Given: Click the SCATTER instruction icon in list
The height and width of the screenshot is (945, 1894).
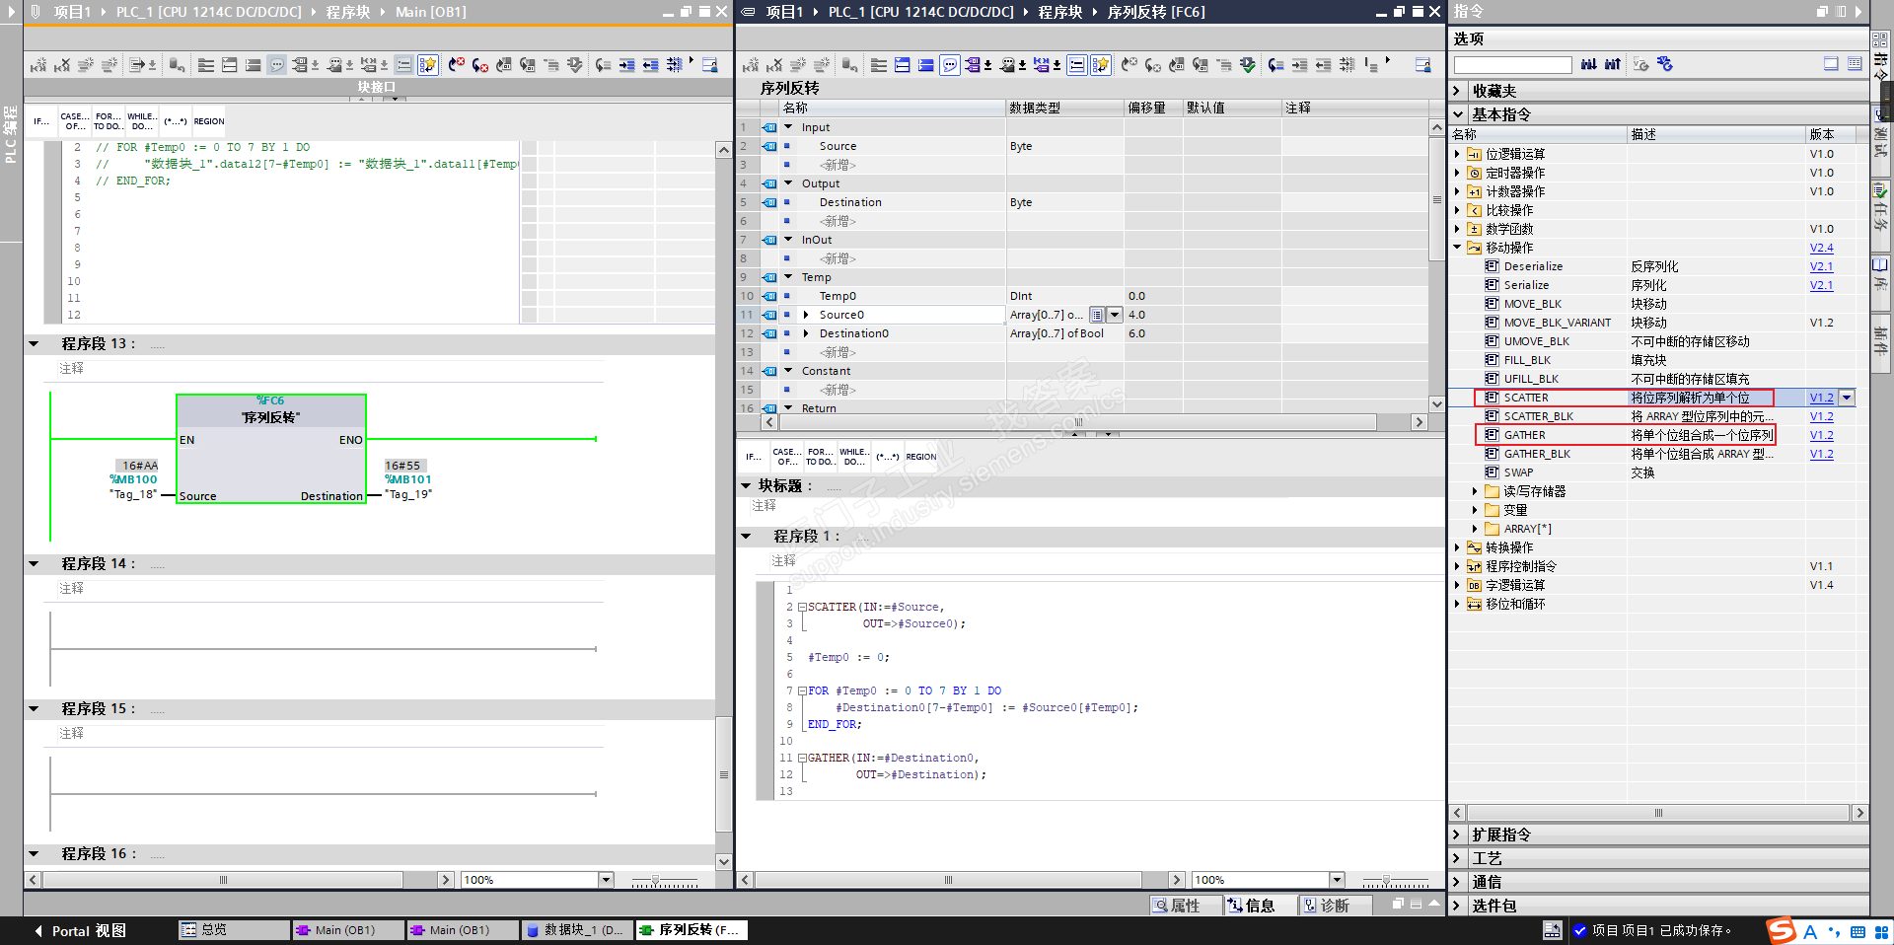Looking at the screenshot, I should pos(1492,398).
